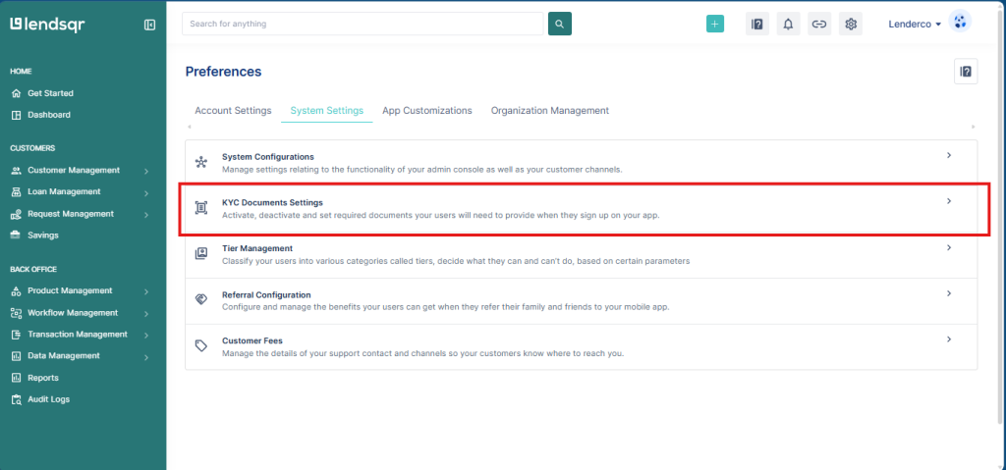Viewport: 1006px width, 470px height.
Task: Click the green plus add icon
Action: [715, 24]
